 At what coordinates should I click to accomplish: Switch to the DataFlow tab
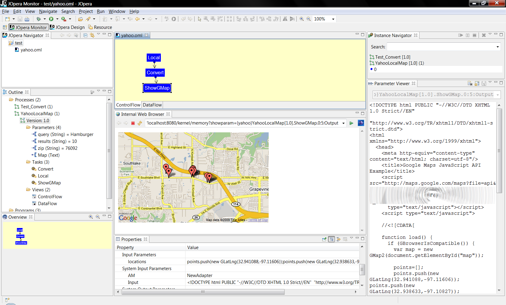pos(152,105)
